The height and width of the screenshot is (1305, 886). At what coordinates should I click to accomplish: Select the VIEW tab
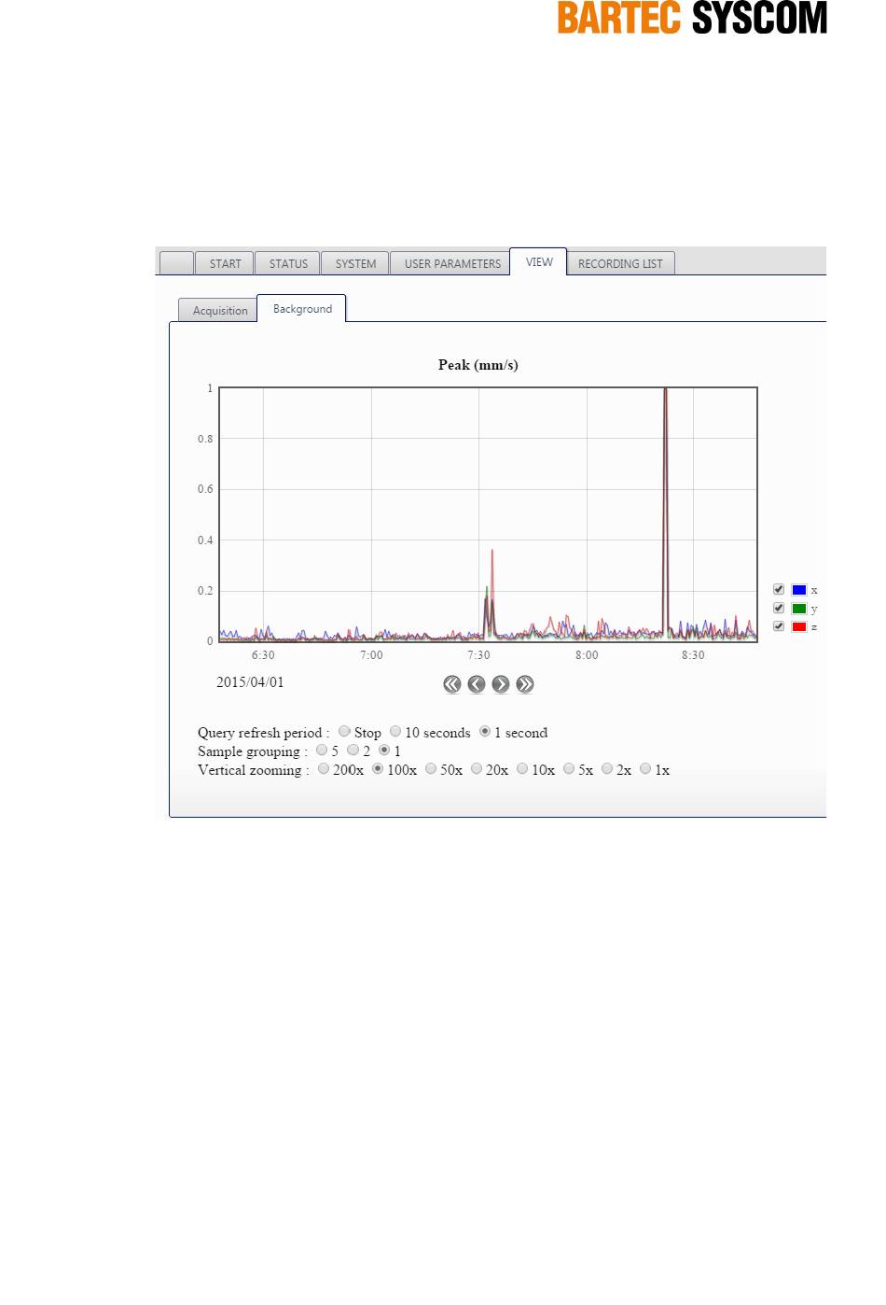(539, 261)
